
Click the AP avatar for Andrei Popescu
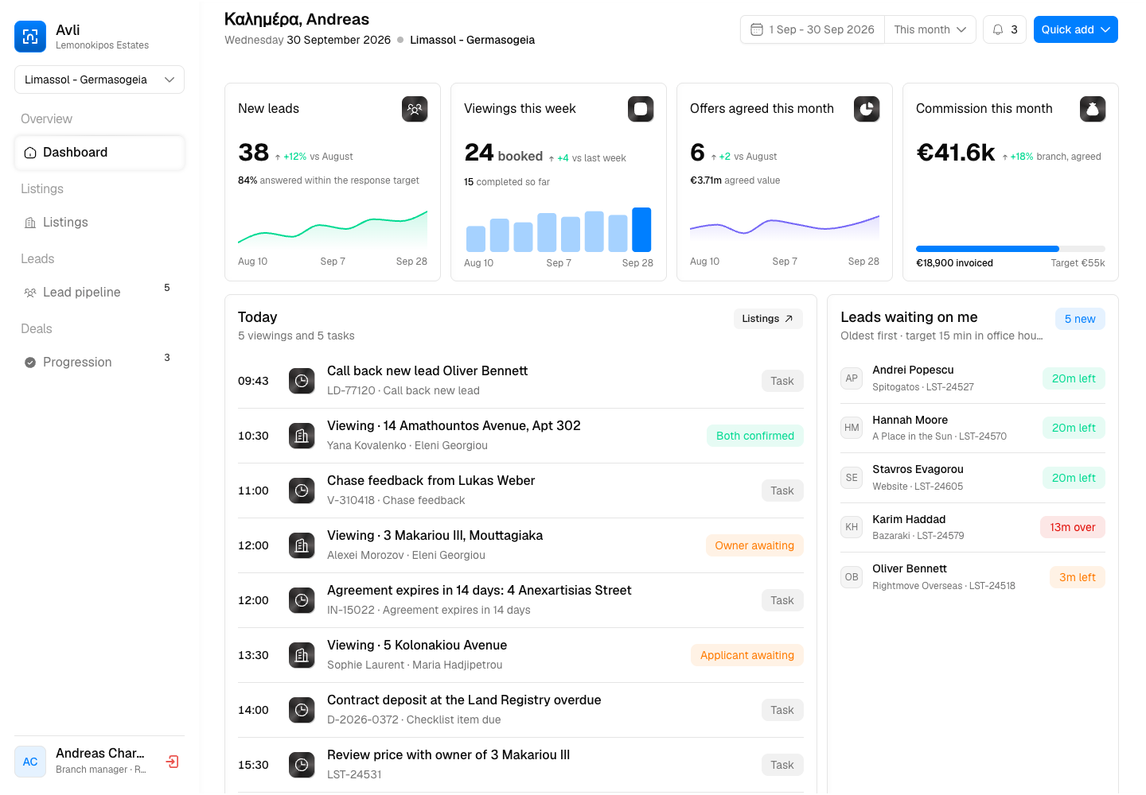pos(852,378)
